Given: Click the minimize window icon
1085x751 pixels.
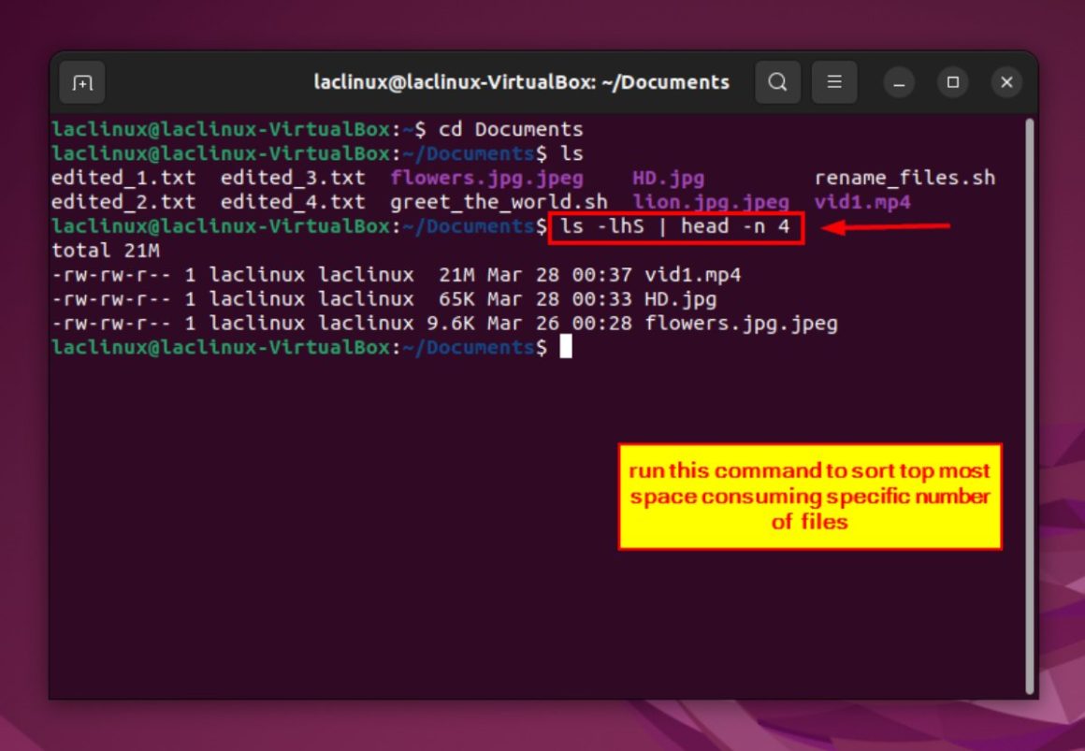Looking at the screenshot, I should (898, 82).
